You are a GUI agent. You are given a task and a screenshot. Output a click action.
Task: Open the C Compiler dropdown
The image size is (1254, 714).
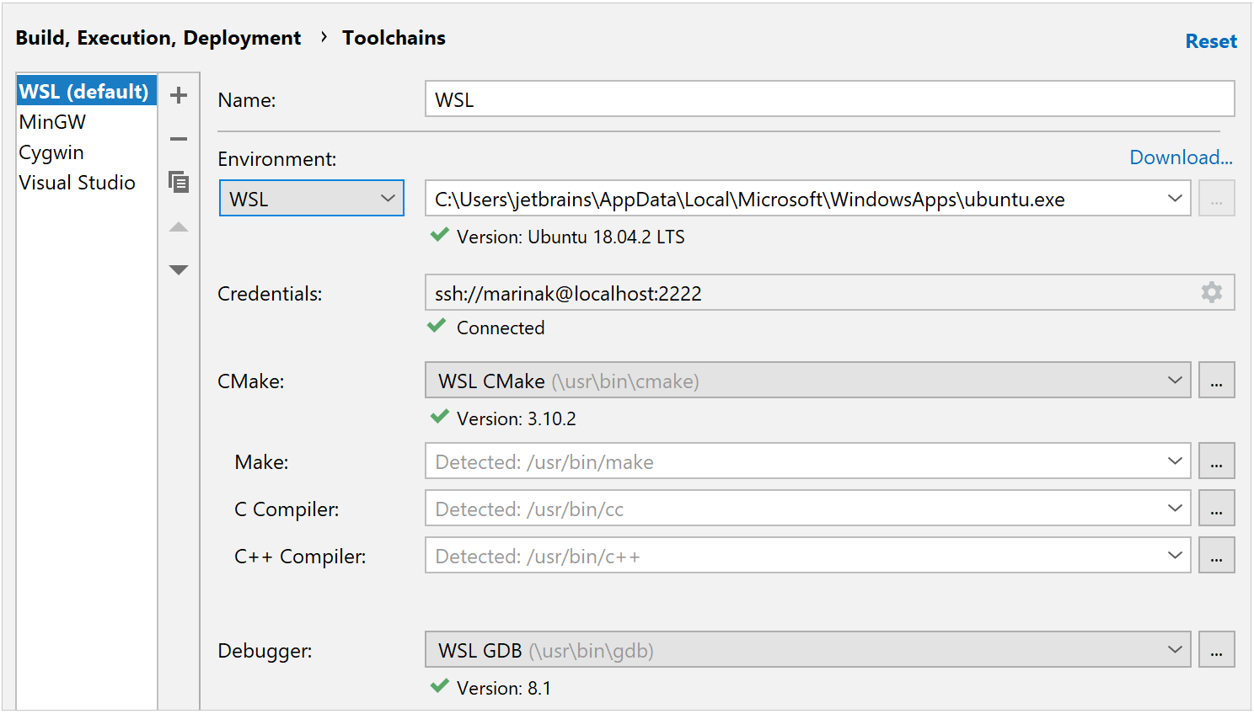point(808,509)
